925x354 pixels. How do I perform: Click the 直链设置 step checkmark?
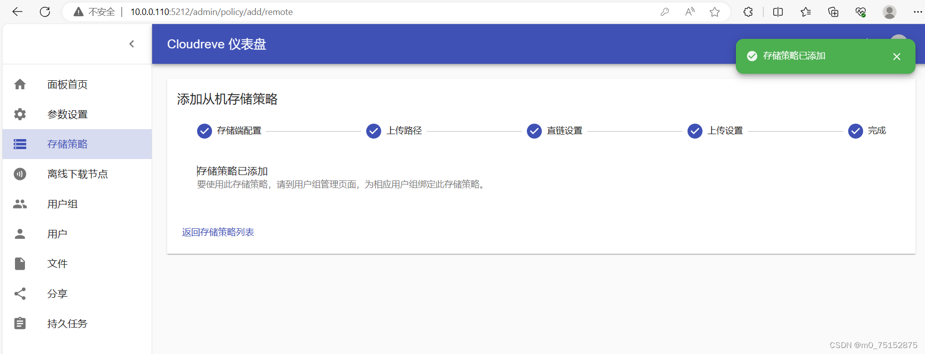point(534,131)
